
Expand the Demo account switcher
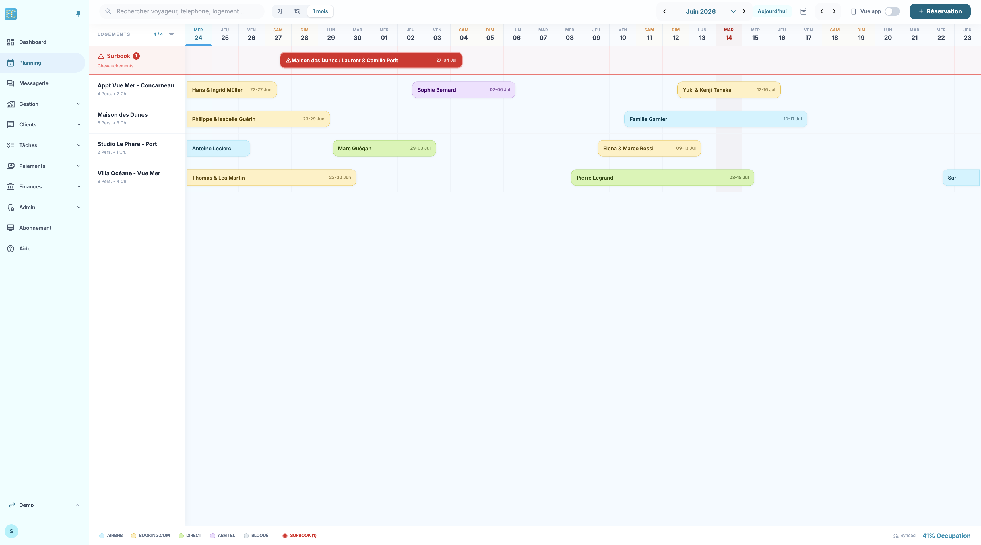pyautogui.click(x=44, y=505)
